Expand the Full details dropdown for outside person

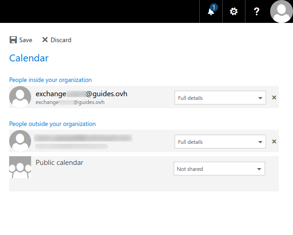point(220,142)
